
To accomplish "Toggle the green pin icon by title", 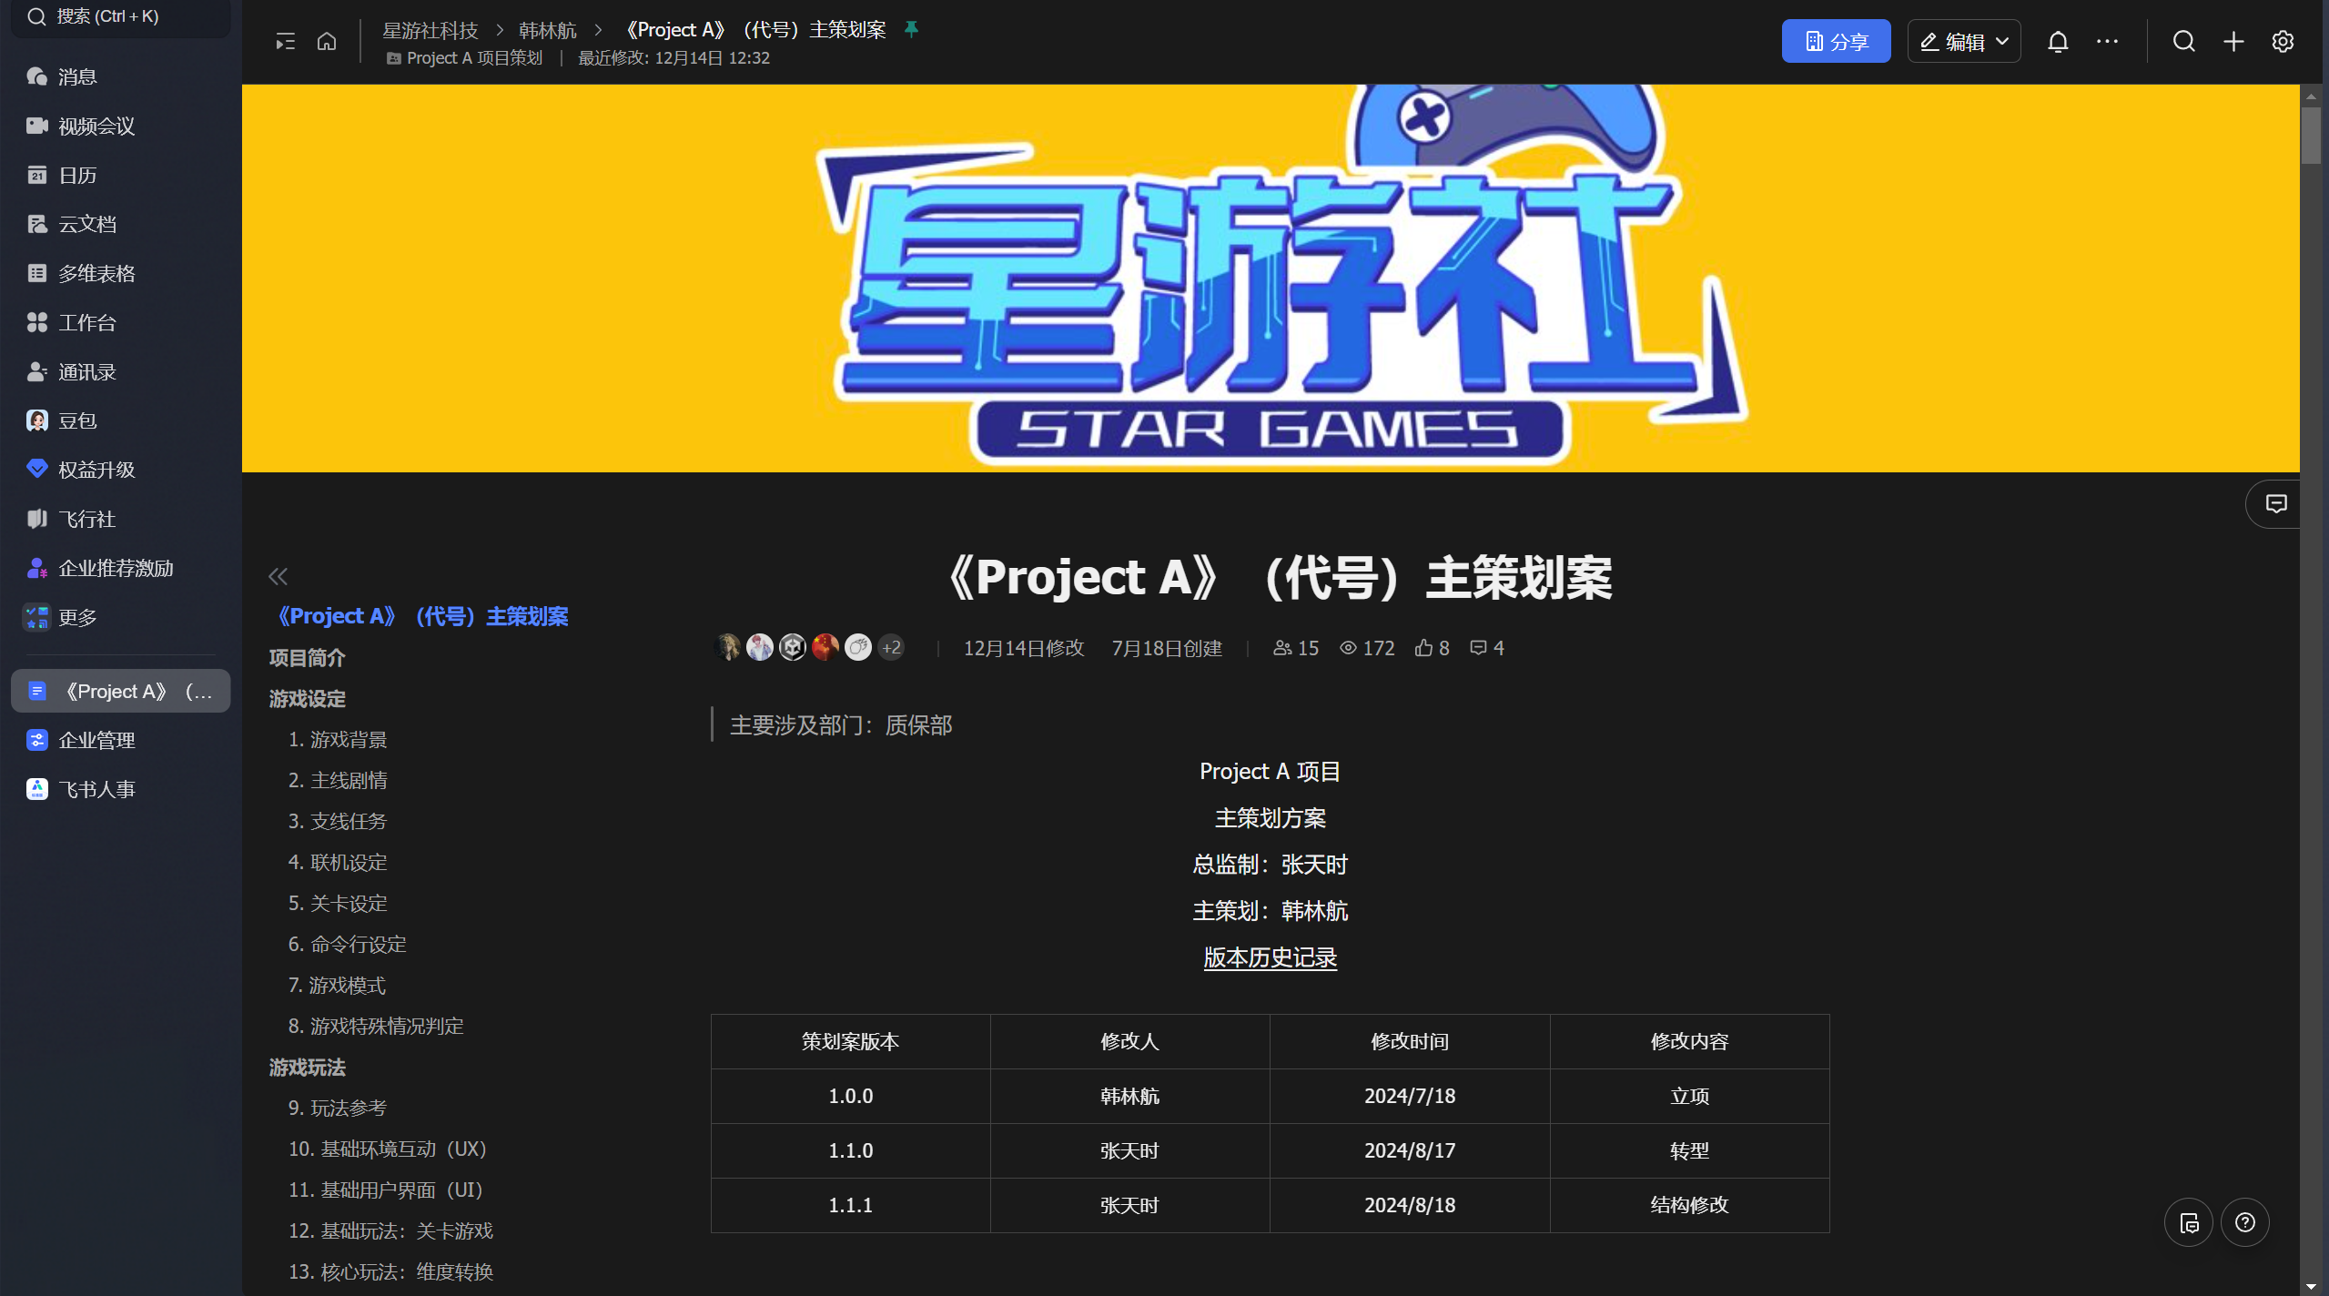I will click(x=911, y=30).
